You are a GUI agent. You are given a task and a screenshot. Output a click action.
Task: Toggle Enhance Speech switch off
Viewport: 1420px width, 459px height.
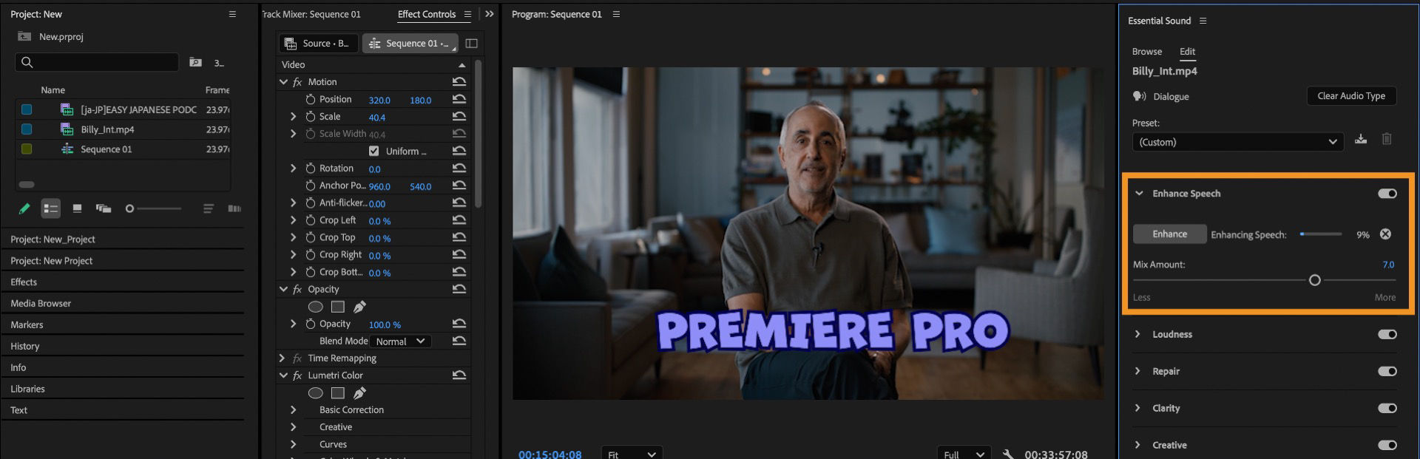pyautogui.click(x=1387, y=194)
